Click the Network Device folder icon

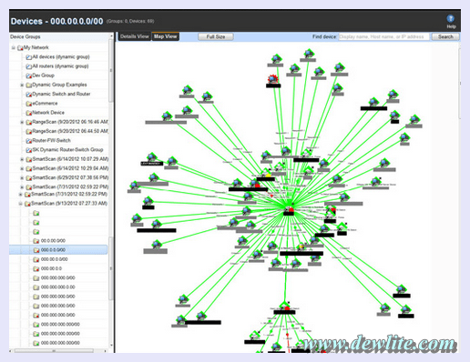[x=29, y=113]
